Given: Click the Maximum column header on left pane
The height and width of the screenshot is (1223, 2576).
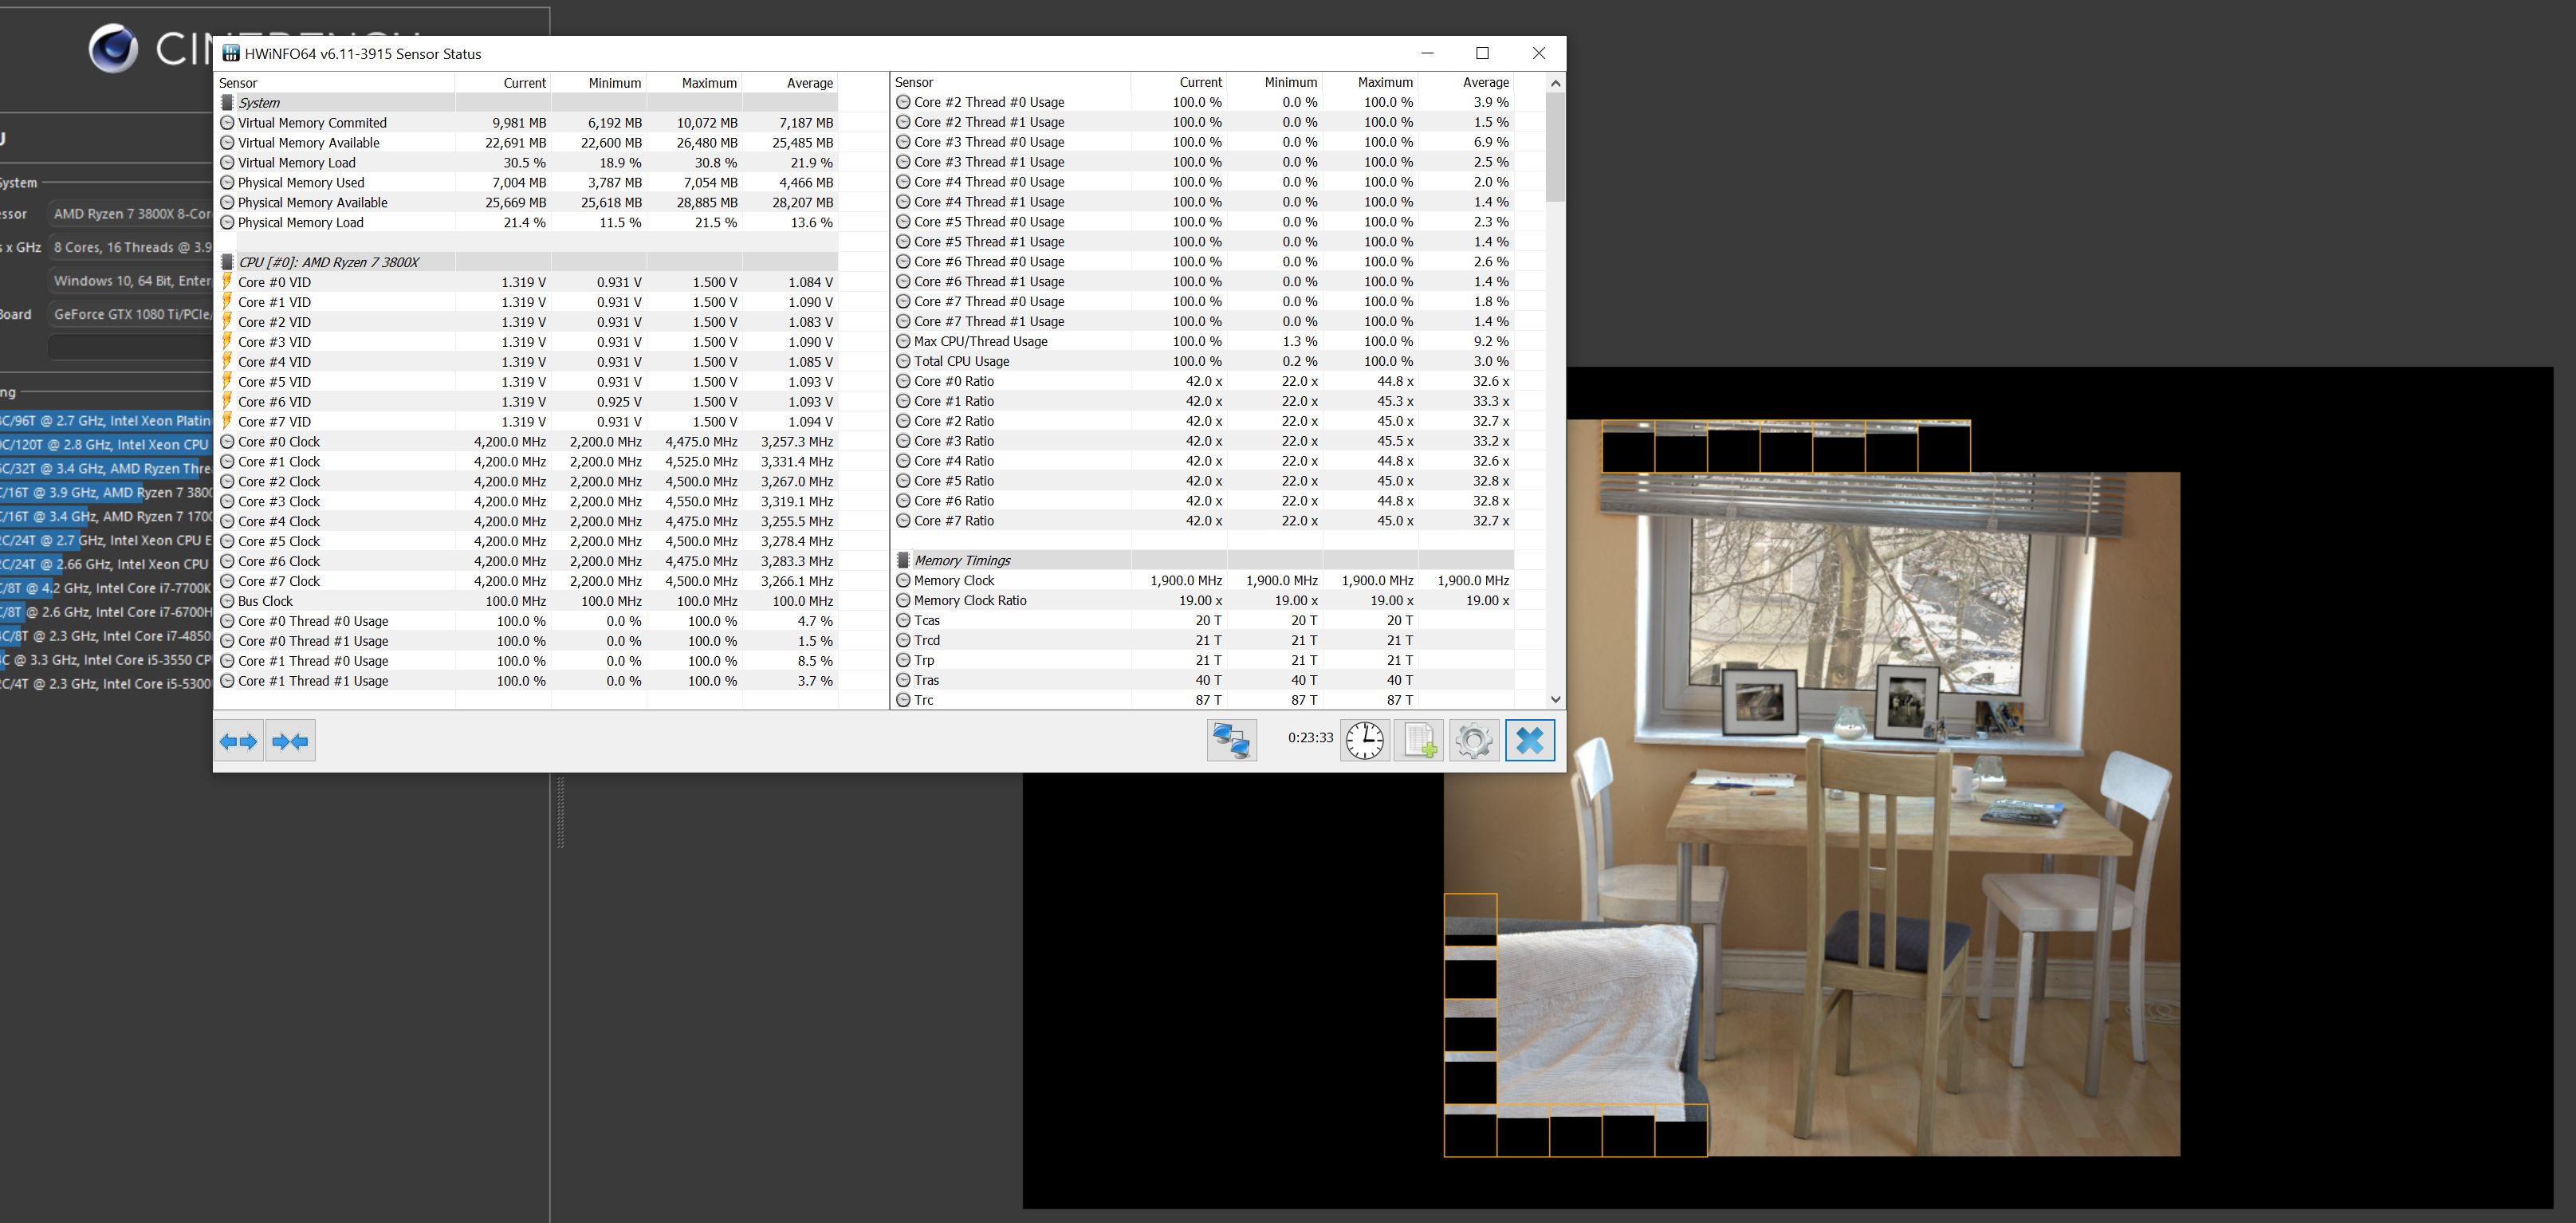Looking at the screenshot, I should [708, 83].
